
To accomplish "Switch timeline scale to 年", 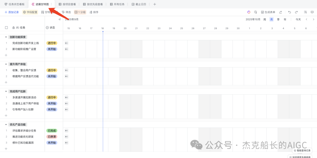I will click(x=285, y=19).
